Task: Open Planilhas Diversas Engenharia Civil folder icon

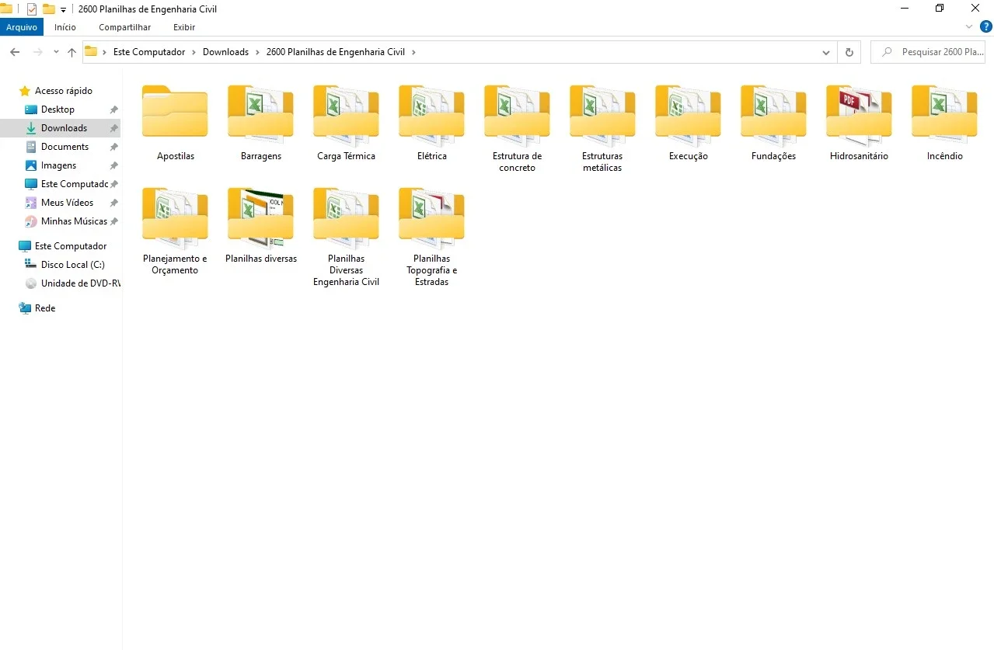Action: 346,217
